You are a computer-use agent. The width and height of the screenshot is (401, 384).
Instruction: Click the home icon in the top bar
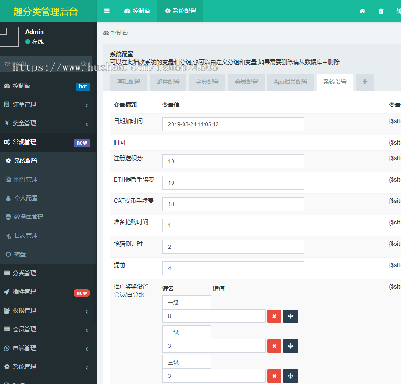362,11
